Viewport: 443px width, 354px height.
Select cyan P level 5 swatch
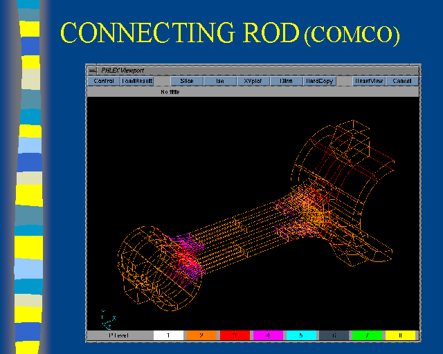point(301,335)
